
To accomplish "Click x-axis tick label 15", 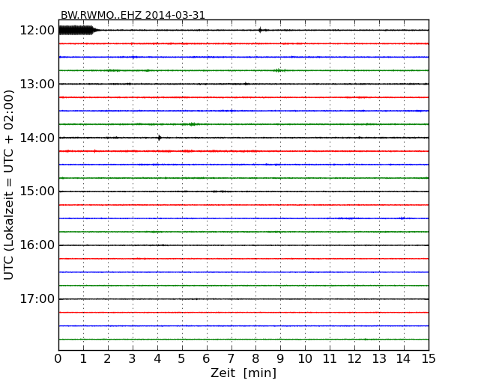I will (x=429, y=359).
